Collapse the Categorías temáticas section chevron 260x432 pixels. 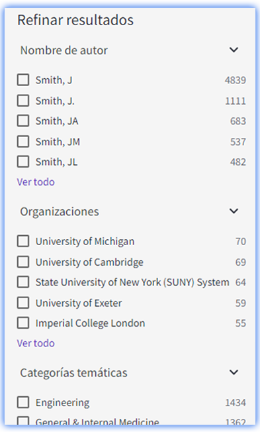pos(234,372)
